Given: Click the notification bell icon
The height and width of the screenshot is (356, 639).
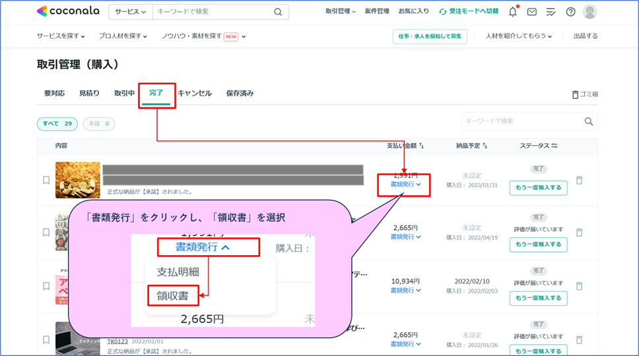Looking at the screenshot, I should (513, 12).
